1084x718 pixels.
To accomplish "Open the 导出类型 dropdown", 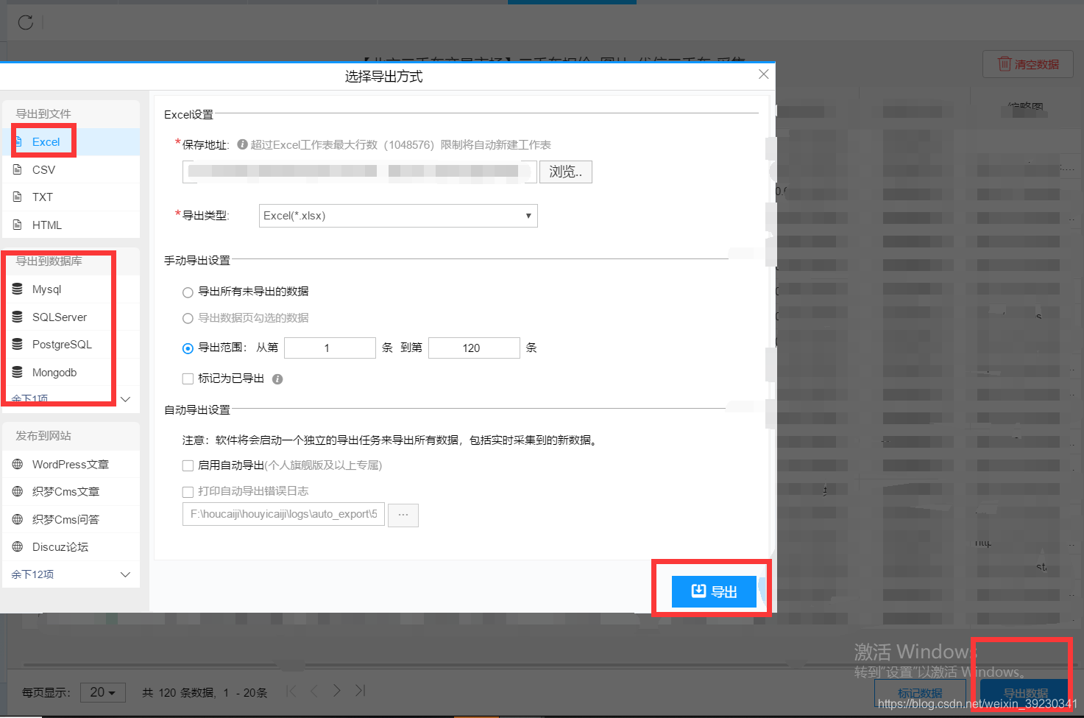I will click(398, 216).
